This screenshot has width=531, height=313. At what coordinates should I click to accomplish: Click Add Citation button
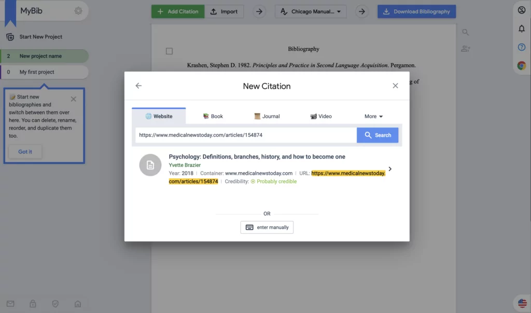click(178, 11)
